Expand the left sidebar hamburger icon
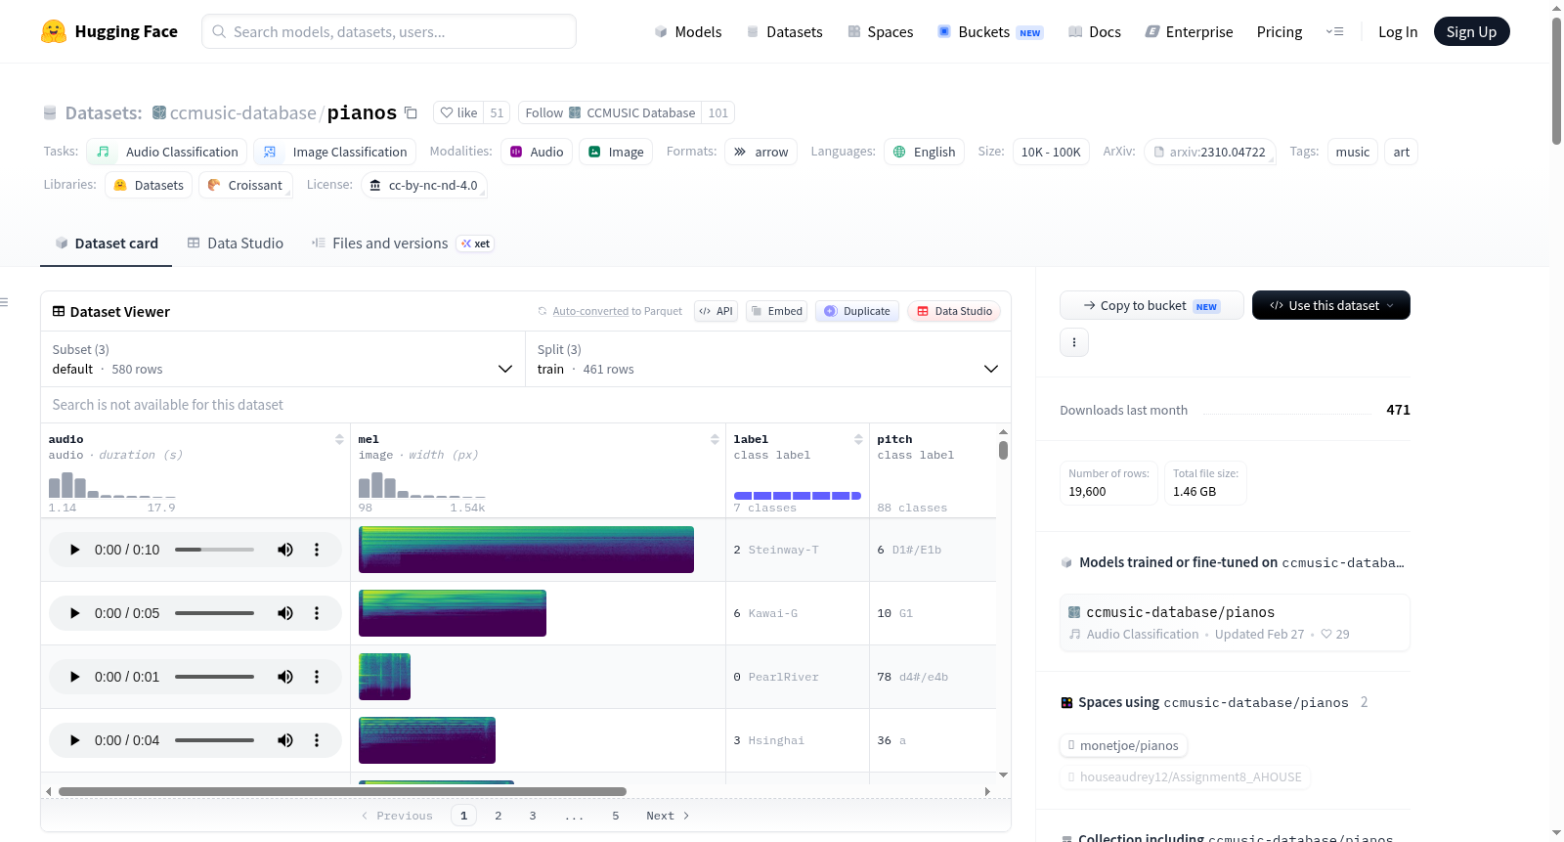Viewport: 1564px width, 842px height. point(4,302)
